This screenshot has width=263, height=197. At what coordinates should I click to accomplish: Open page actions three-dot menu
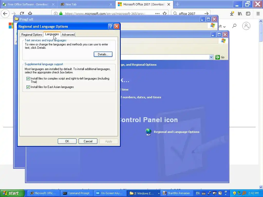tap(157, 13)
